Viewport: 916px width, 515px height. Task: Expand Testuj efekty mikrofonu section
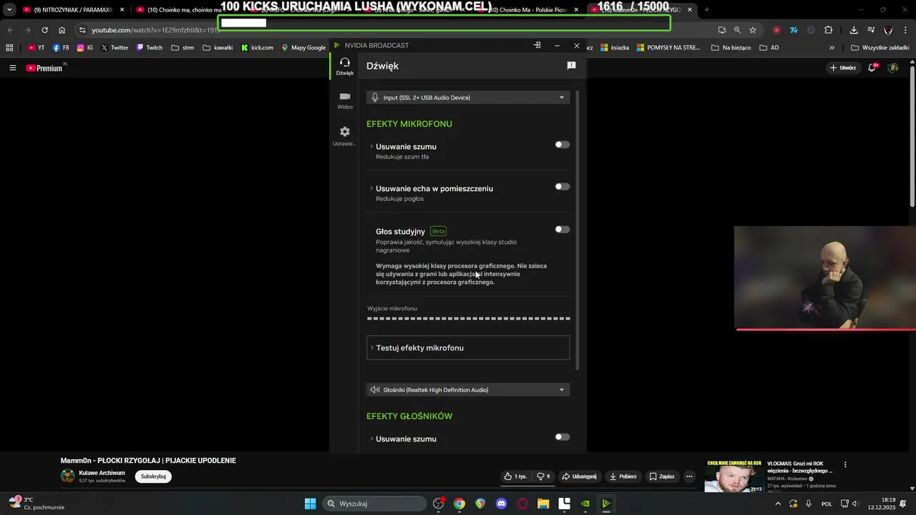click(468, 348)
